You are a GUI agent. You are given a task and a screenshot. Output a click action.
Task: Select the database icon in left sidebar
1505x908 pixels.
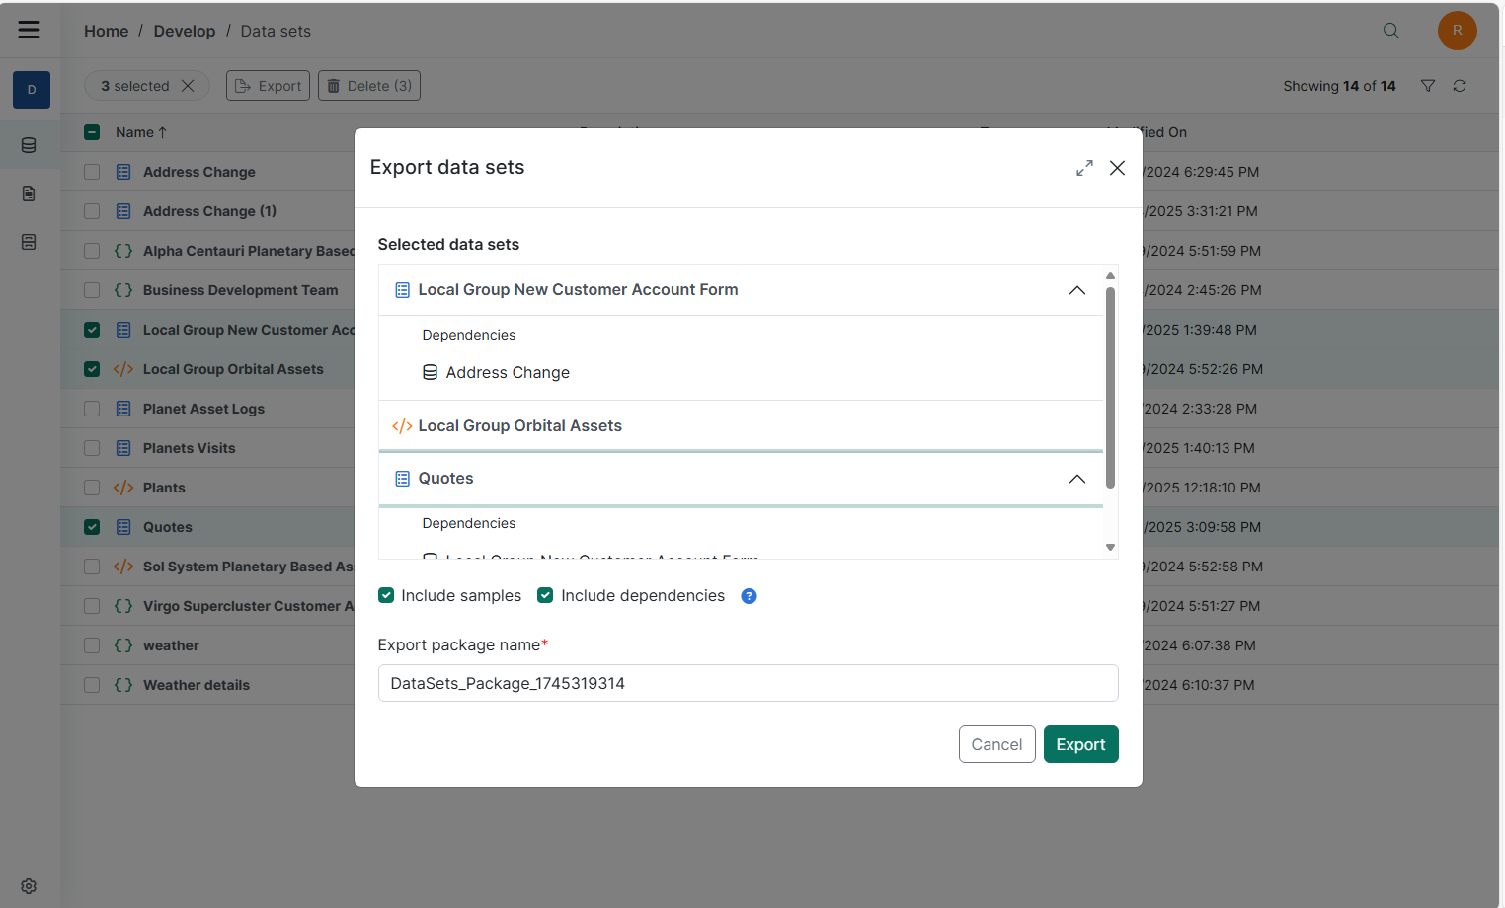29,145
